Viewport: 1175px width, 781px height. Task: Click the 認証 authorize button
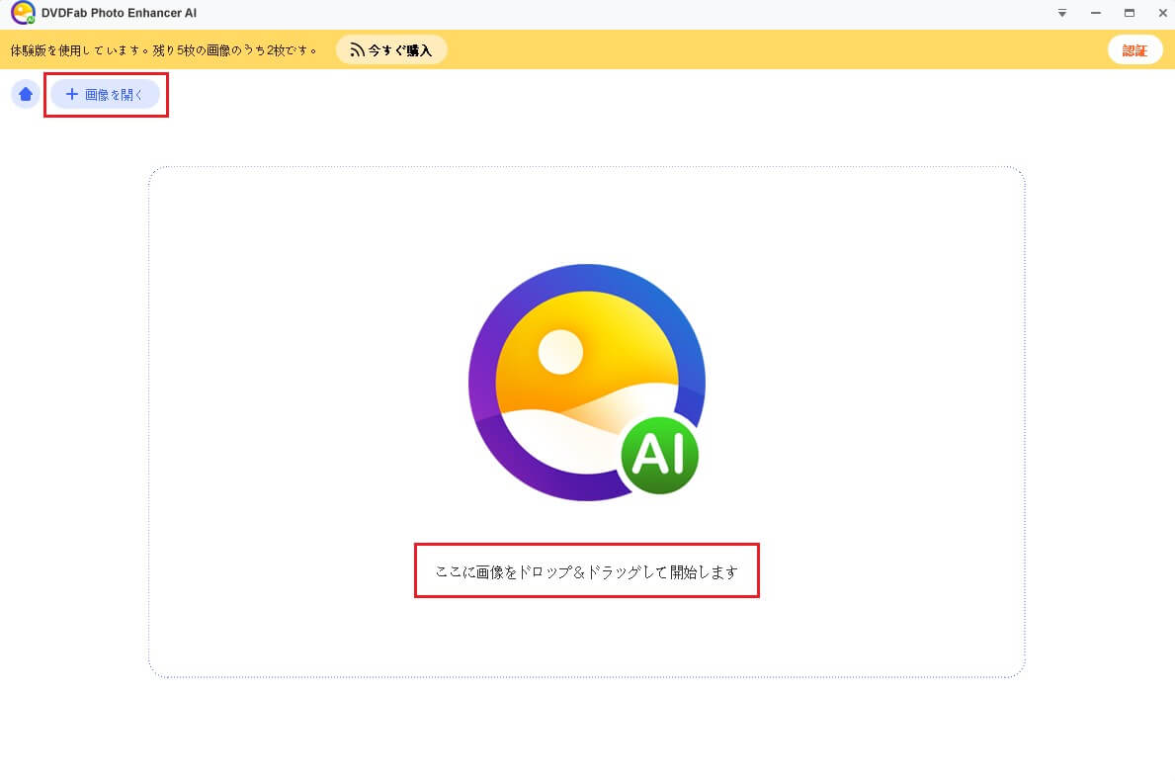tap(1134, 50)
